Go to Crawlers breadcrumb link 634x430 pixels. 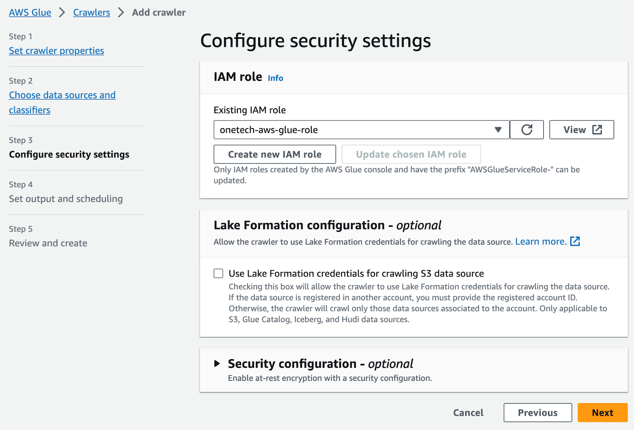coord(92,12)
